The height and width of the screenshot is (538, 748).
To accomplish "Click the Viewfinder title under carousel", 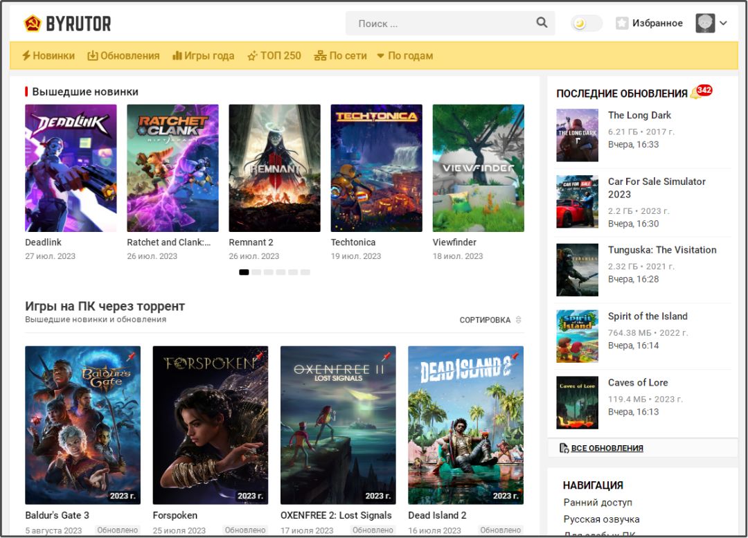I will coord(454,242).
